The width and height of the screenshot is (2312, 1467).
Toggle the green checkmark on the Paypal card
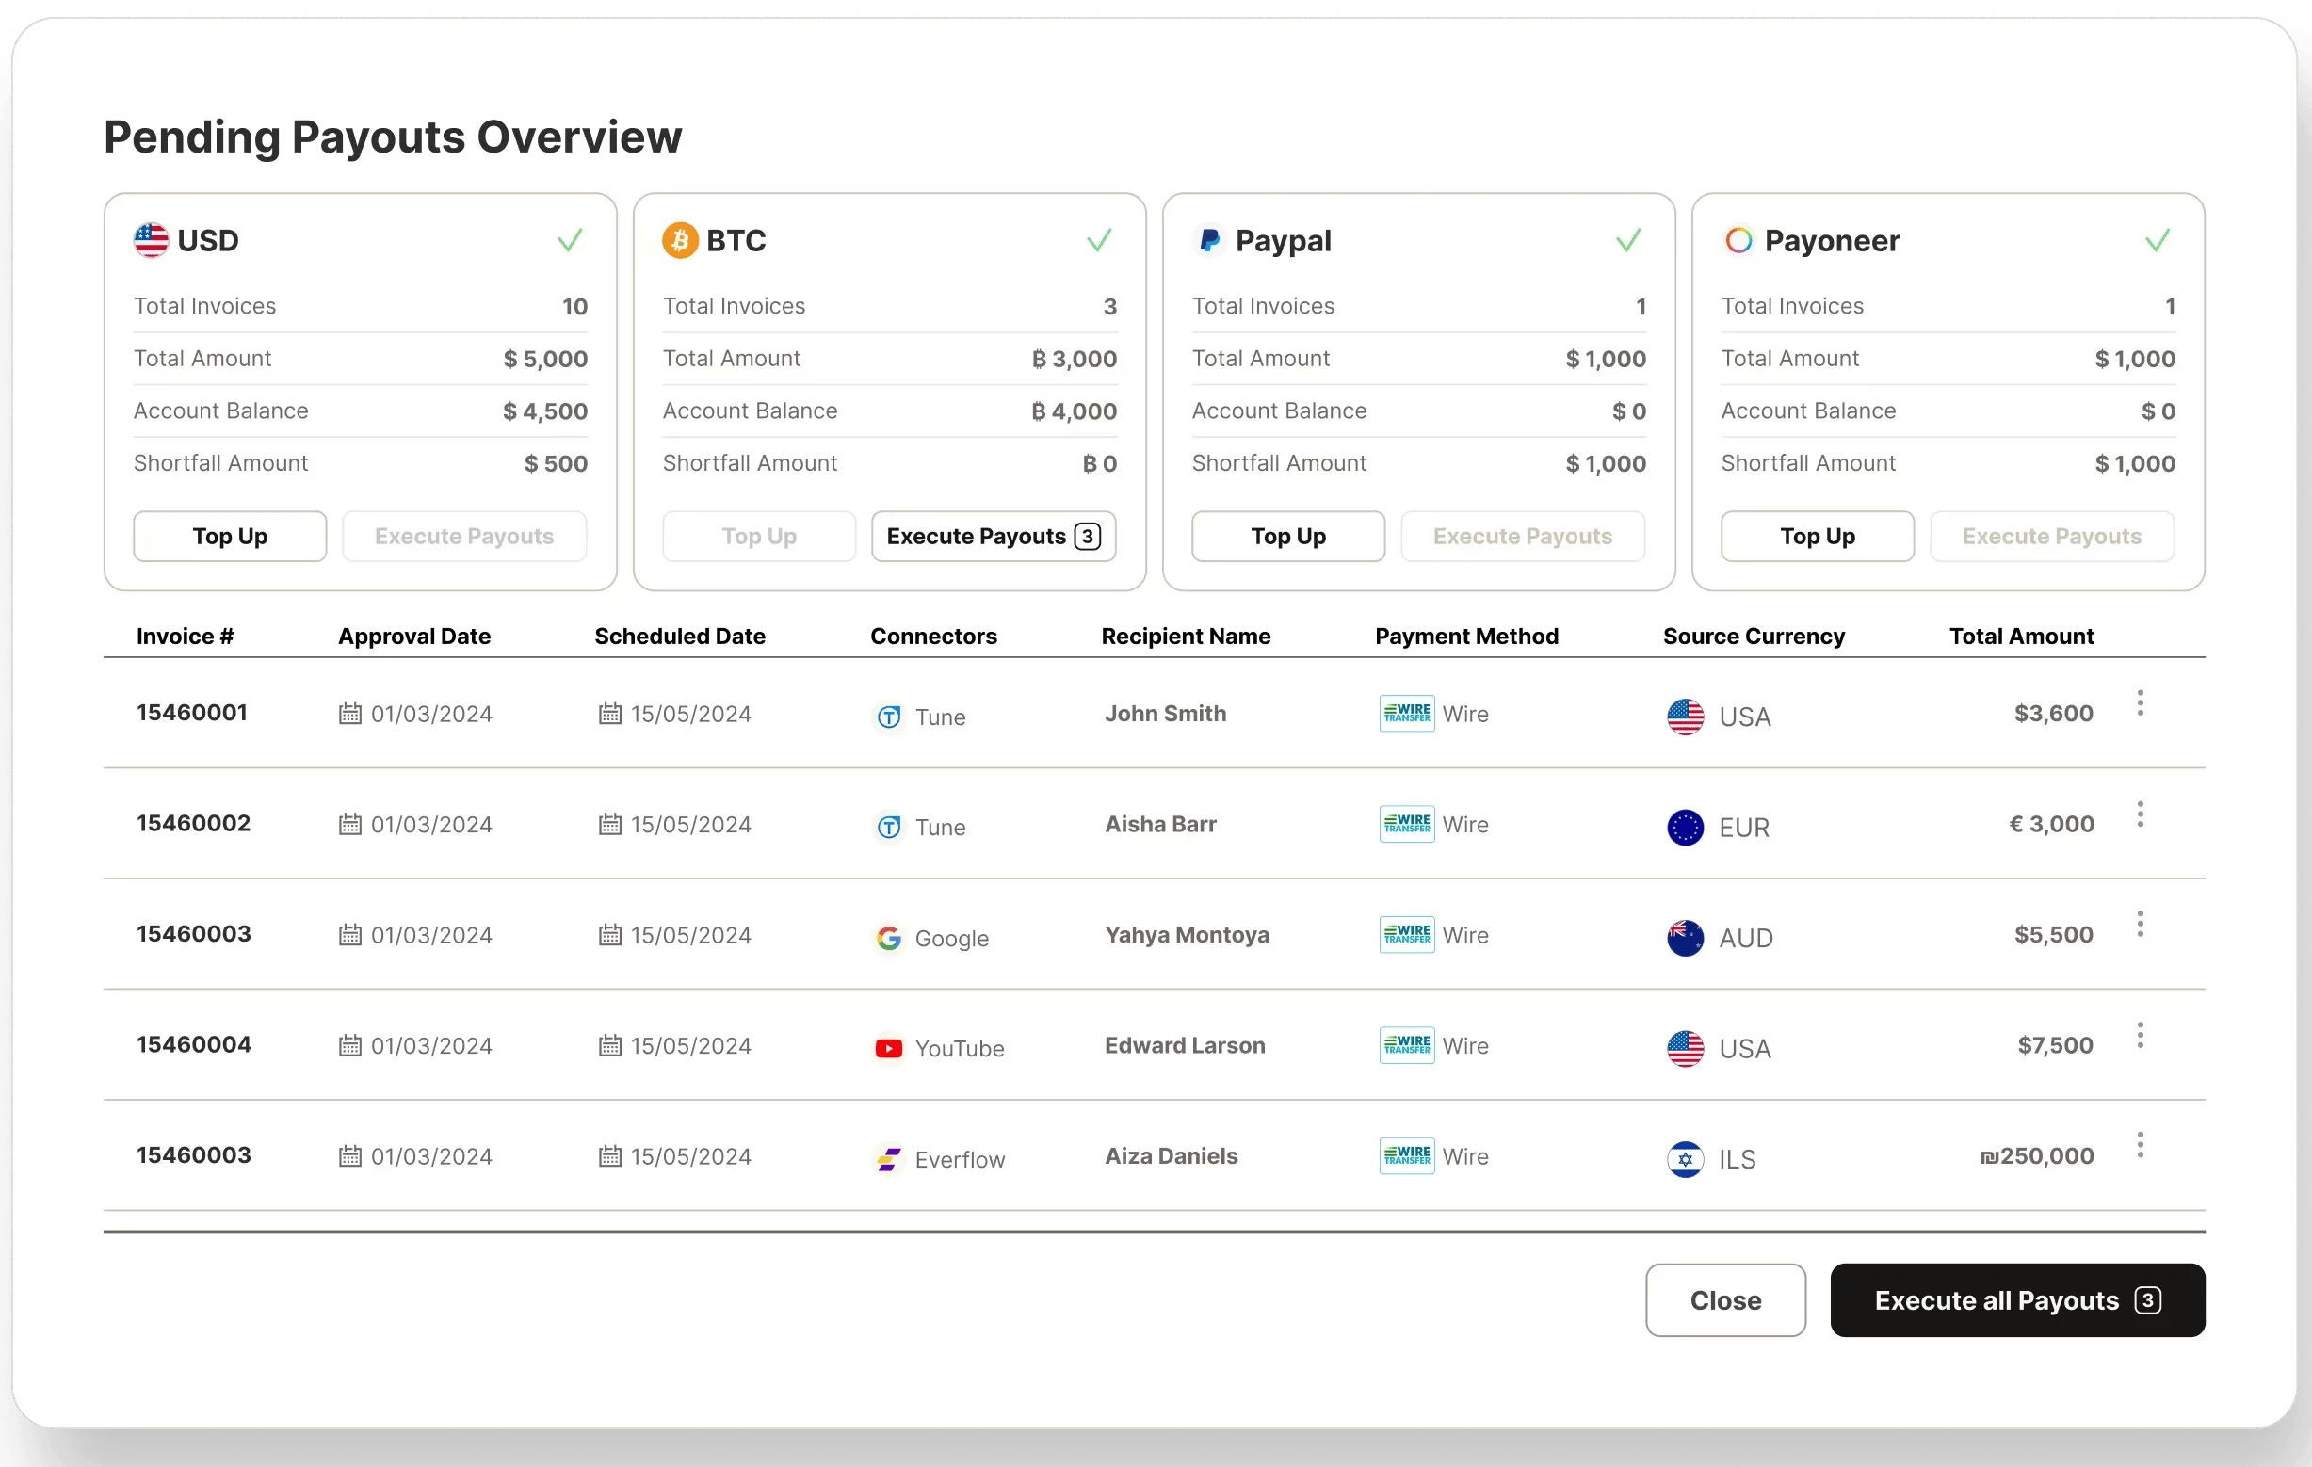[1628, 240]
